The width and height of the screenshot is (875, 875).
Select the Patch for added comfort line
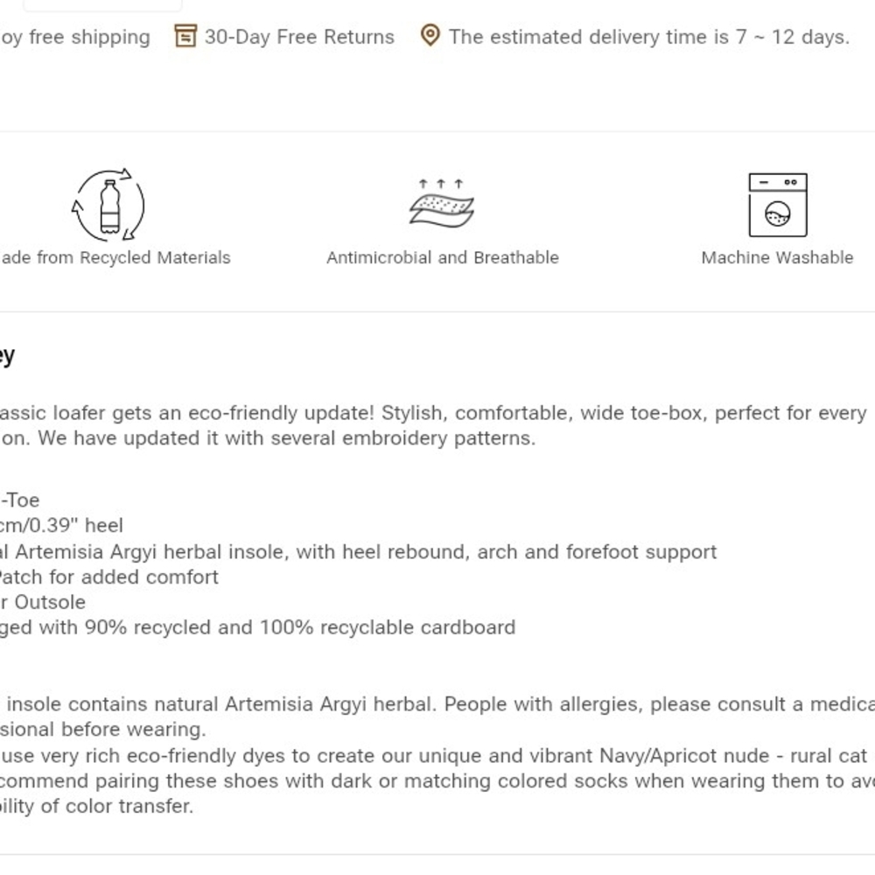point(109,577)
